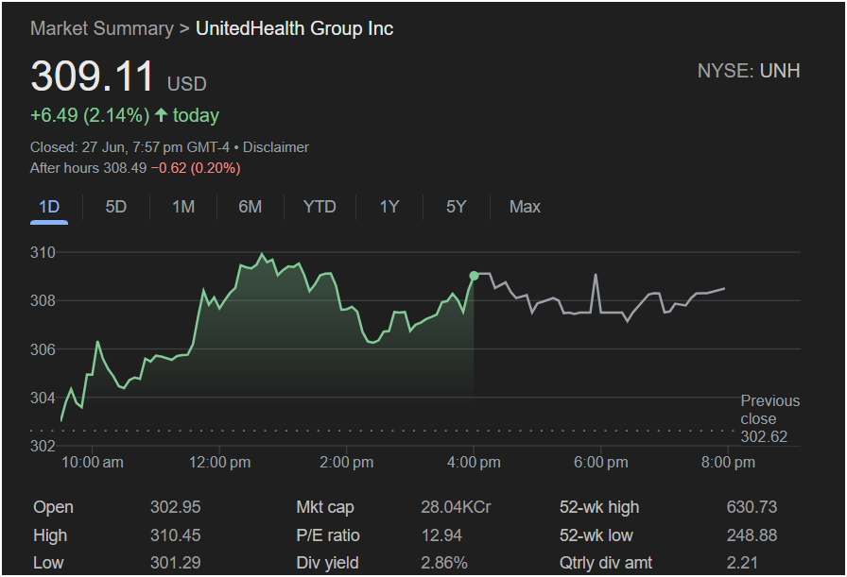Select the YTD tab
Image resolution: width=847 pixels, height=577 pixels.
pyautogui.click(x=320, y=207)
